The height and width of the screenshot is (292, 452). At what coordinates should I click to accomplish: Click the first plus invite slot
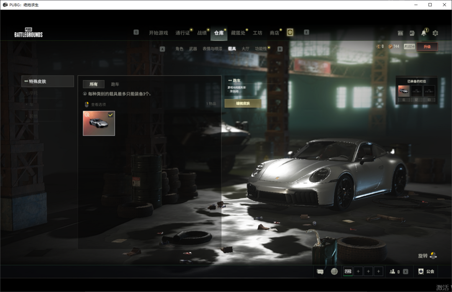[358, 272]
